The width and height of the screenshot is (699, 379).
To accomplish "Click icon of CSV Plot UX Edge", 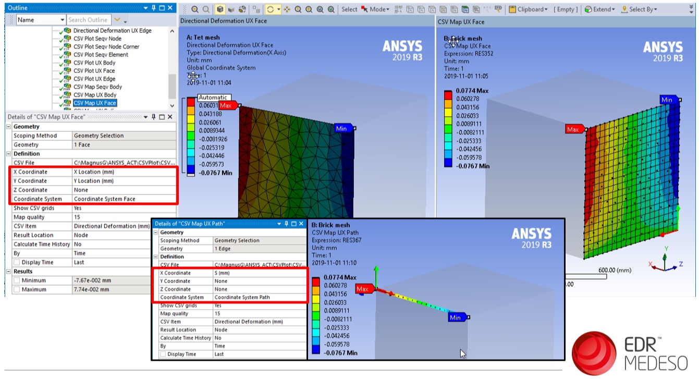I will pyautogui.click(x=67, y=79).
